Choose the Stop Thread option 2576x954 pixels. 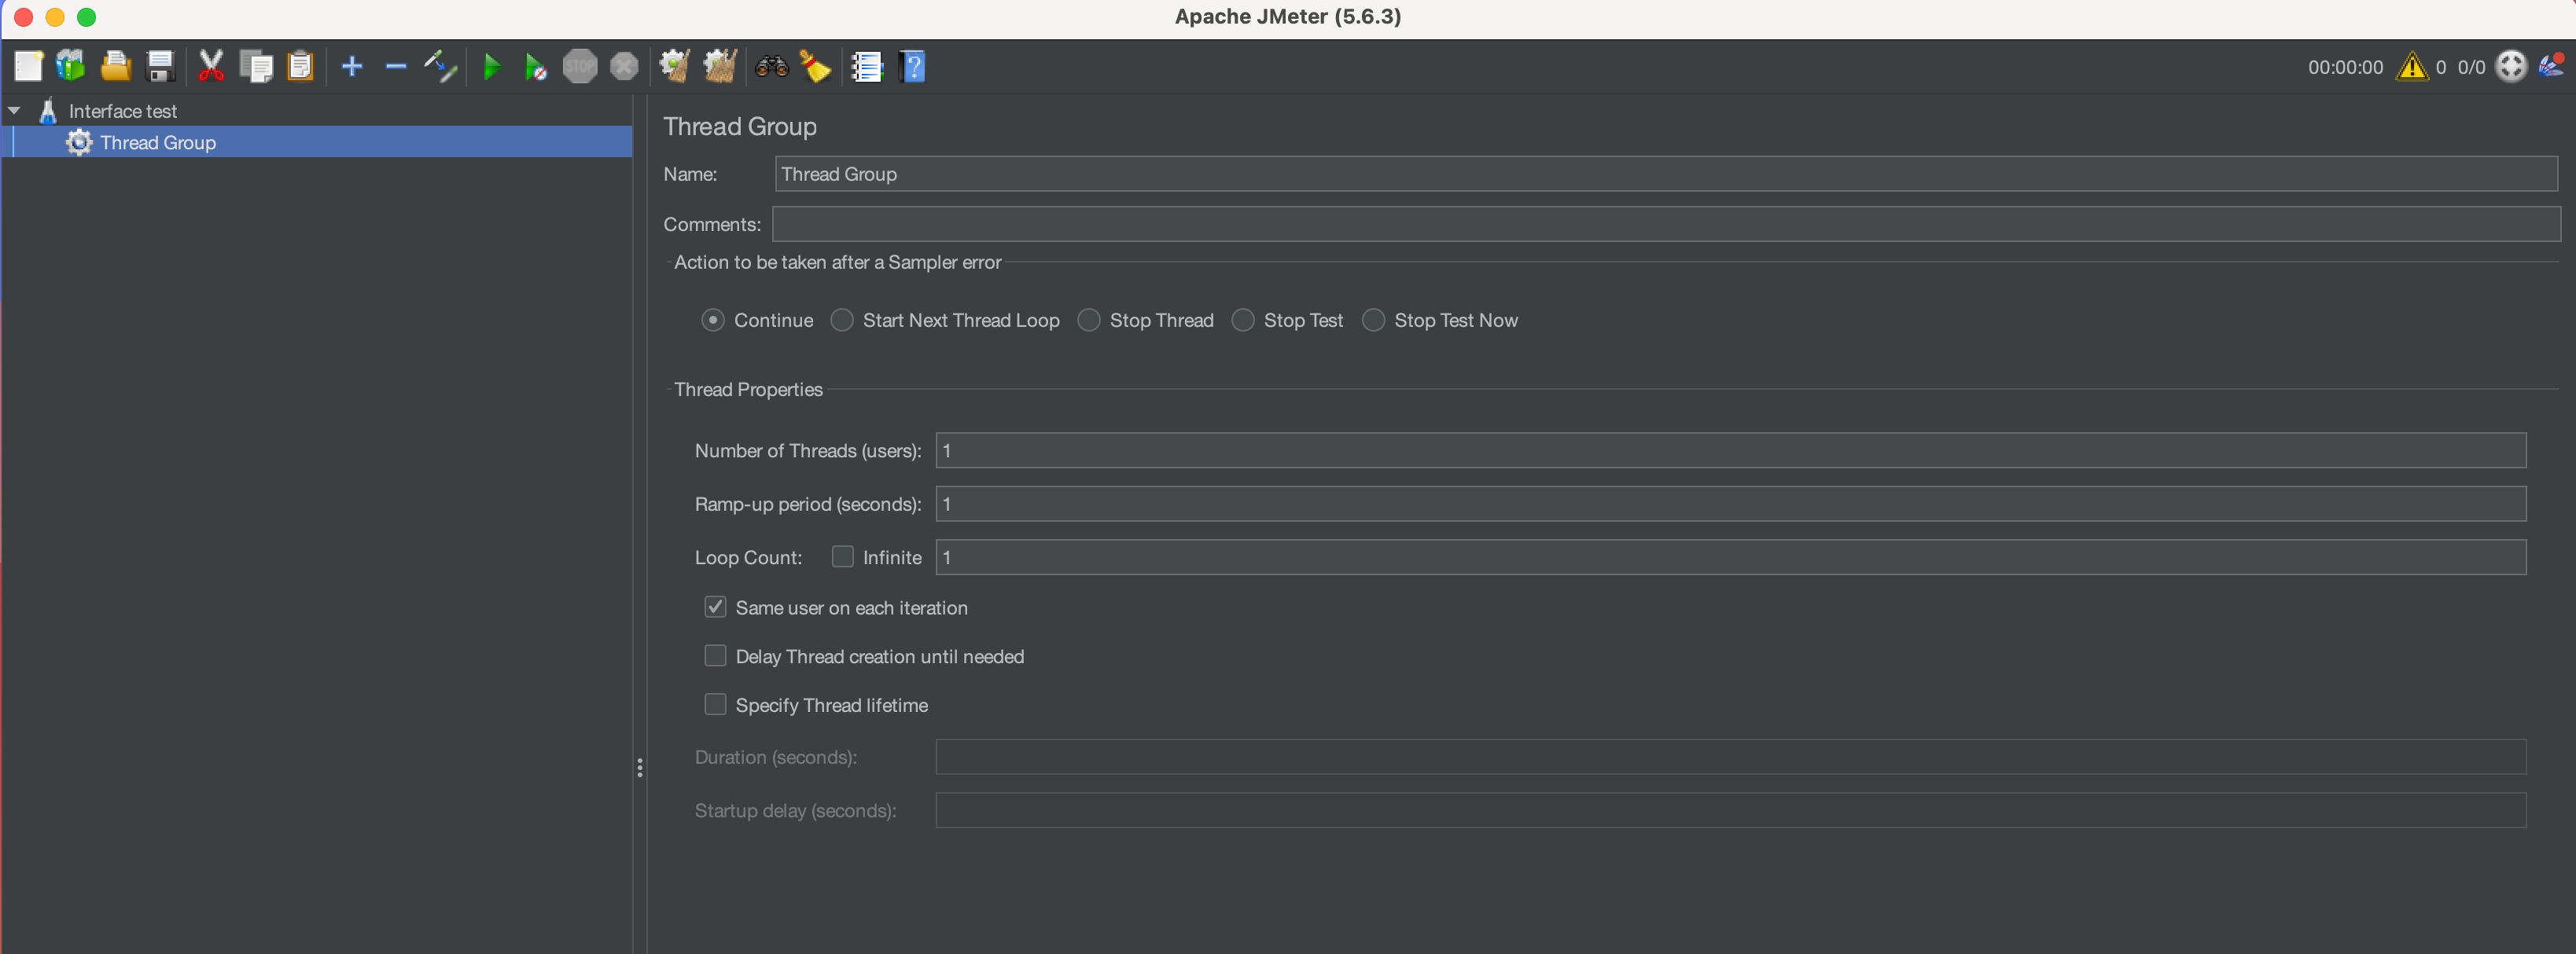1089,320
